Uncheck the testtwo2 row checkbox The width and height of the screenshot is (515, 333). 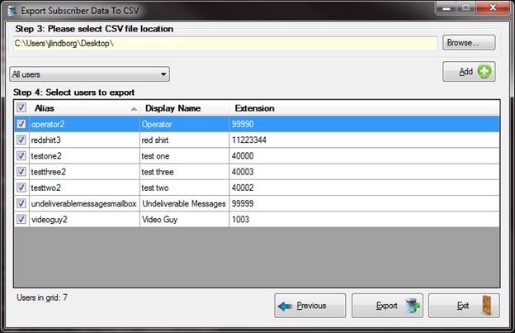click(x=21, y=188)
